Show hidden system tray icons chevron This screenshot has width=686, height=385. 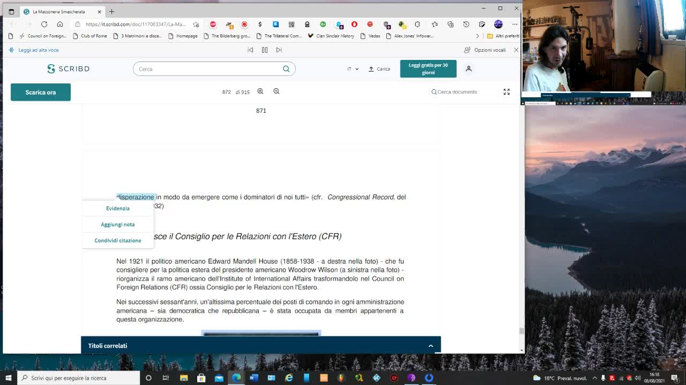tap(594, 378)
